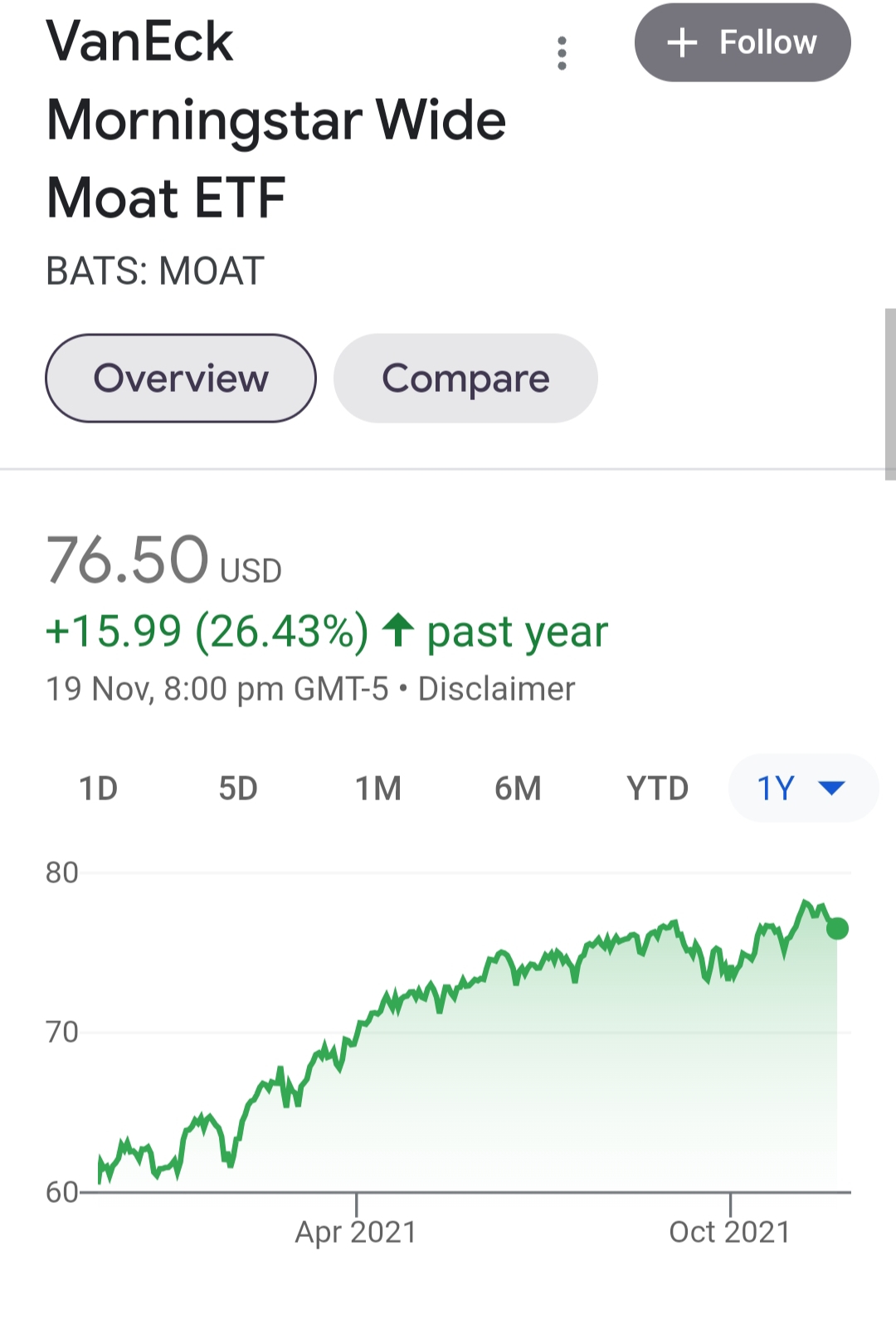Open the three-dot more options menu
Image resolution: width=896 pixels, height=1334 pixels.
[562, 53]
